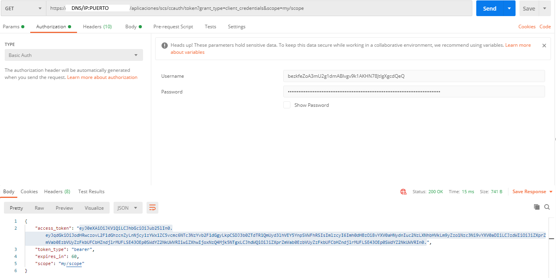Expand the JSON format dropdown
Image resolution: width=556 pixels, height=278 pixels.
[x=128, y=208]
